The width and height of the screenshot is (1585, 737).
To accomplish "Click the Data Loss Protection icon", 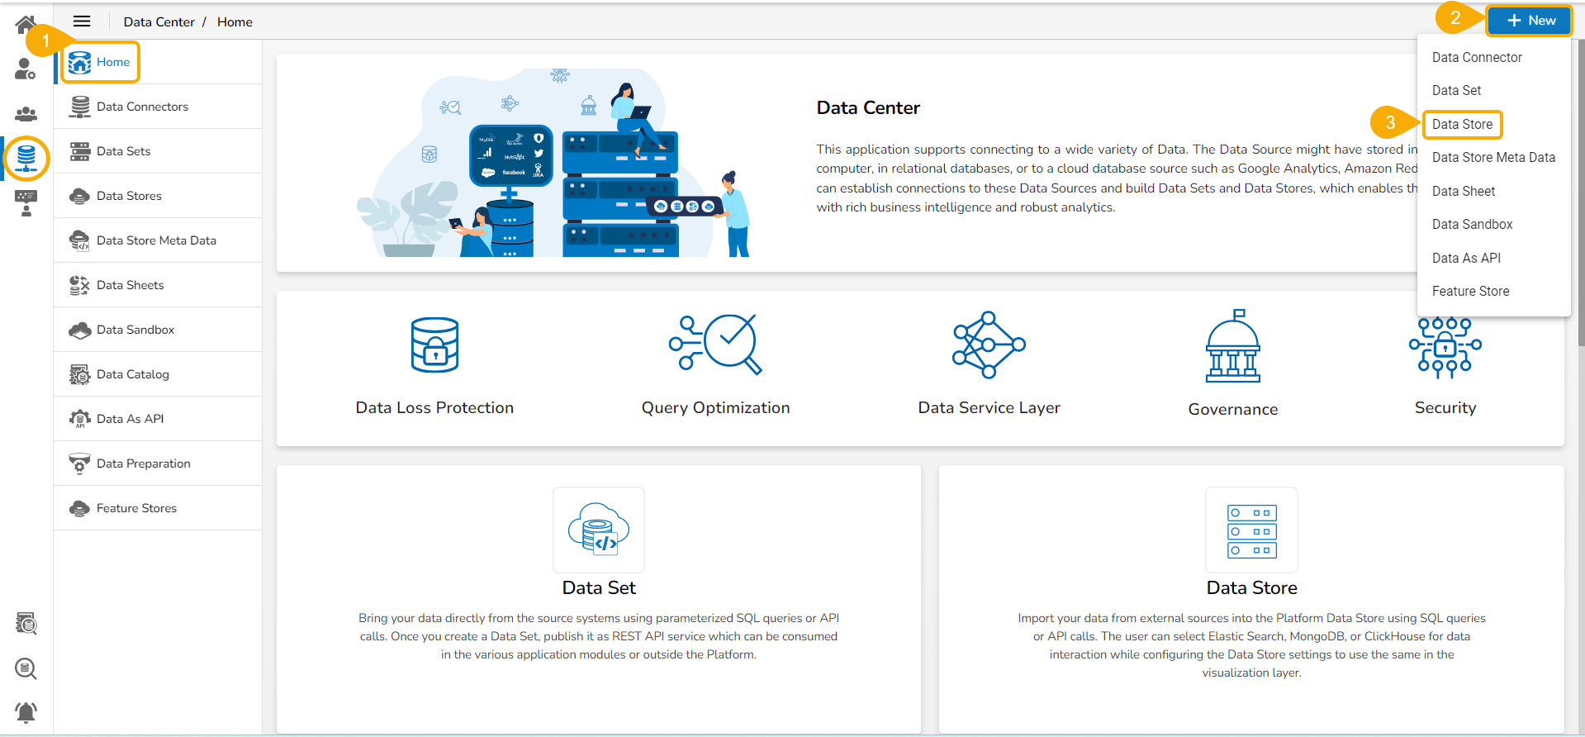I will click(x=434, y=345).
